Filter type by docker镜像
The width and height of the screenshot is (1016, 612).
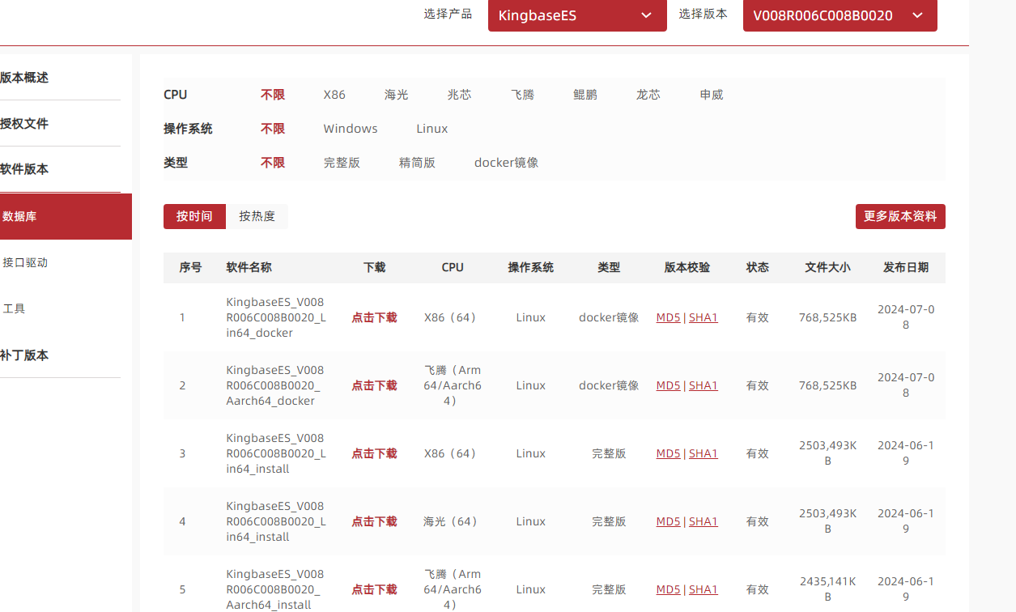(x=506, y=163)
